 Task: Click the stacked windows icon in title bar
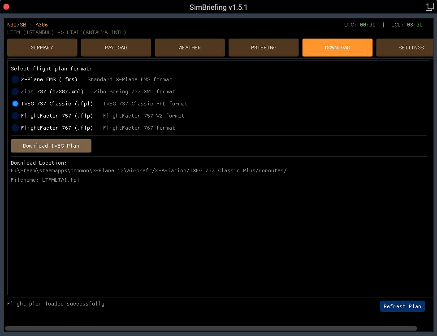pyautogui.click(x=428, y=7)
